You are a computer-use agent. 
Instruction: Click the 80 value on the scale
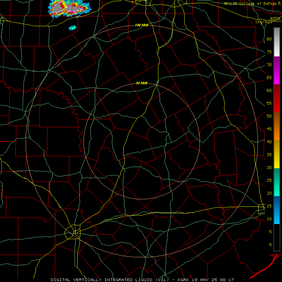pyautogui.click(x=269, y=39)
